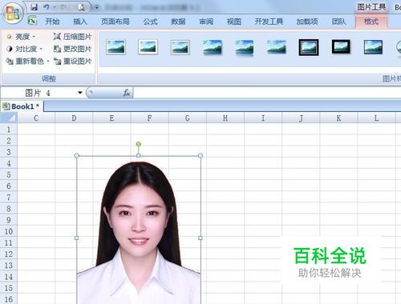Apply the ninth simple picture style

pyautogui.click(x=373, y=47)
